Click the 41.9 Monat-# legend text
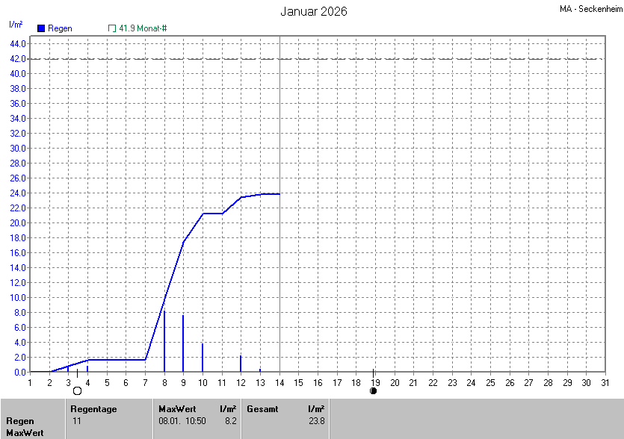Viewport: 624px width, 439px height. [x=143, y=28]
